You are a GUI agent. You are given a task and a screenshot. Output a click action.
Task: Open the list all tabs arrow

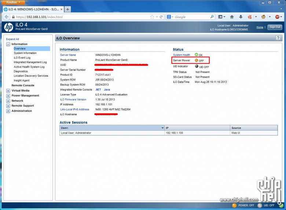(x=281, y=9)
